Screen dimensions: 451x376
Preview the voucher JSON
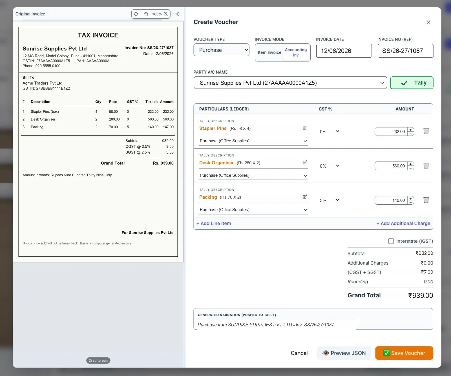pos(344,353)
